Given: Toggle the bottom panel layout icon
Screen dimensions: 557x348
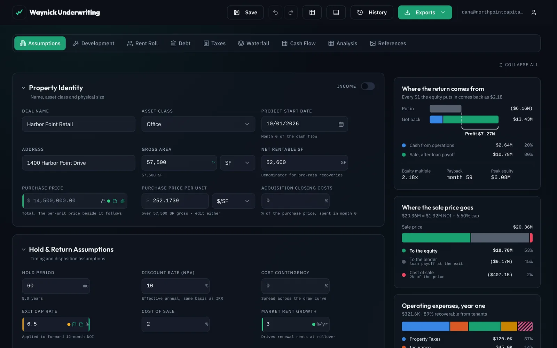Looking at the screenshot, I should point(336,13).
